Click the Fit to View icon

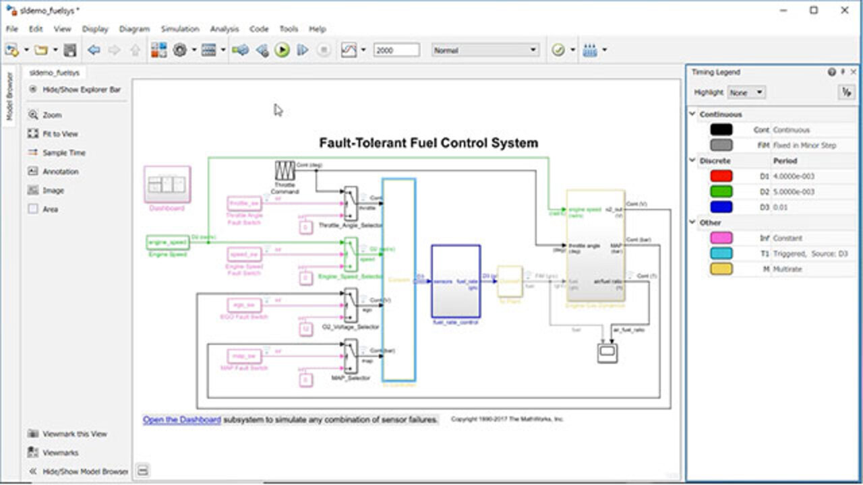pos(33,134)
